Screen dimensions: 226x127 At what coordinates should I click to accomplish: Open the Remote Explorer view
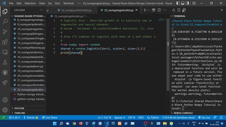5,52
